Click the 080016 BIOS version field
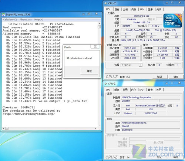 coord(151,126)
